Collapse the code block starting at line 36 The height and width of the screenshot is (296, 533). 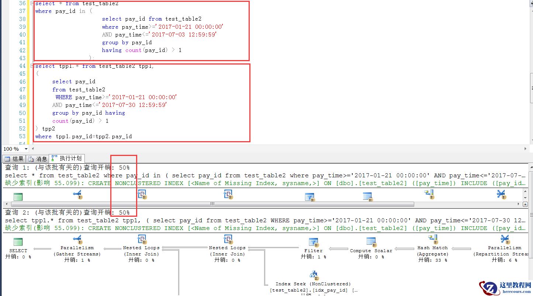(x=32, y=3)
